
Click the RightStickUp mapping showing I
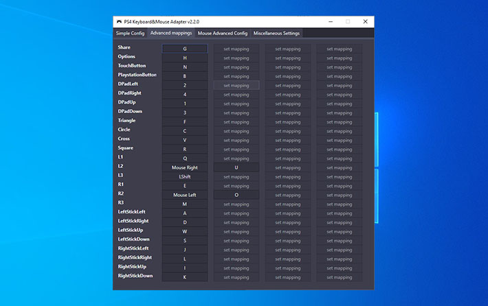[185, 268]
